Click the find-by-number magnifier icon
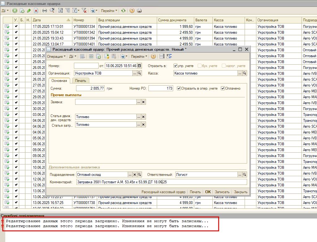The height and width of the screenshot is (242, 317). tap(52, 11)
